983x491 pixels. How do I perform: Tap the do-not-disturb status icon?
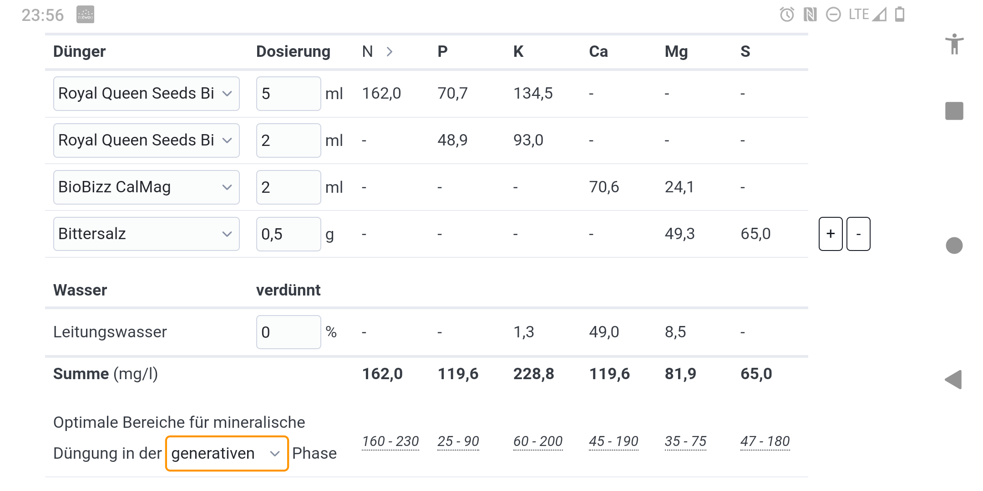click(x=833, y=15)
